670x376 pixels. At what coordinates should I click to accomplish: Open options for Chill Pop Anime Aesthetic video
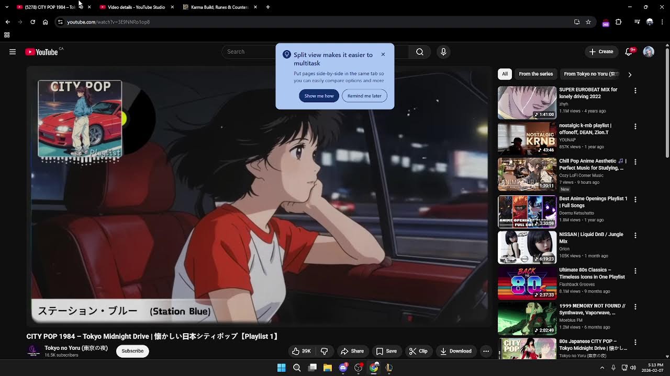635,162
